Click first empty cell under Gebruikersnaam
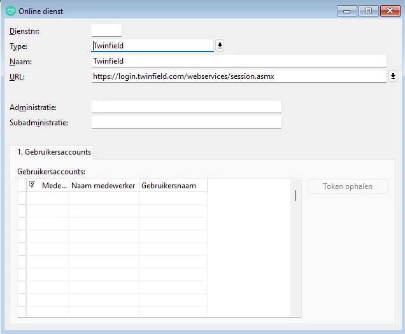The image size is (405, 334). pos(173,198)
